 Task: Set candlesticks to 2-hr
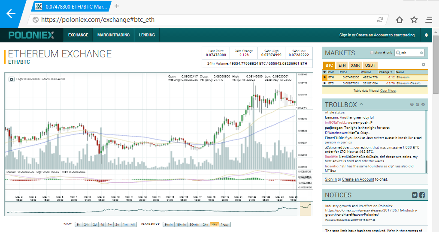(206, 224)
